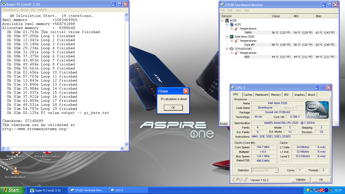Switch to the Mainboard tab in CPU-Z
345x194 pixels.
[262, 95]
